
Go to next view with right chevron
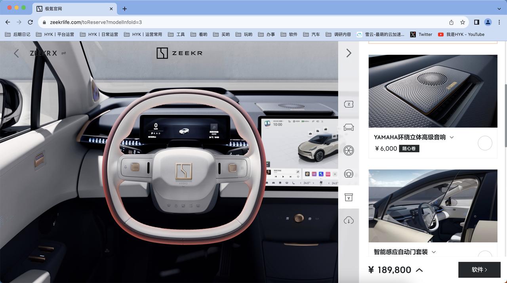click(349, 53)
